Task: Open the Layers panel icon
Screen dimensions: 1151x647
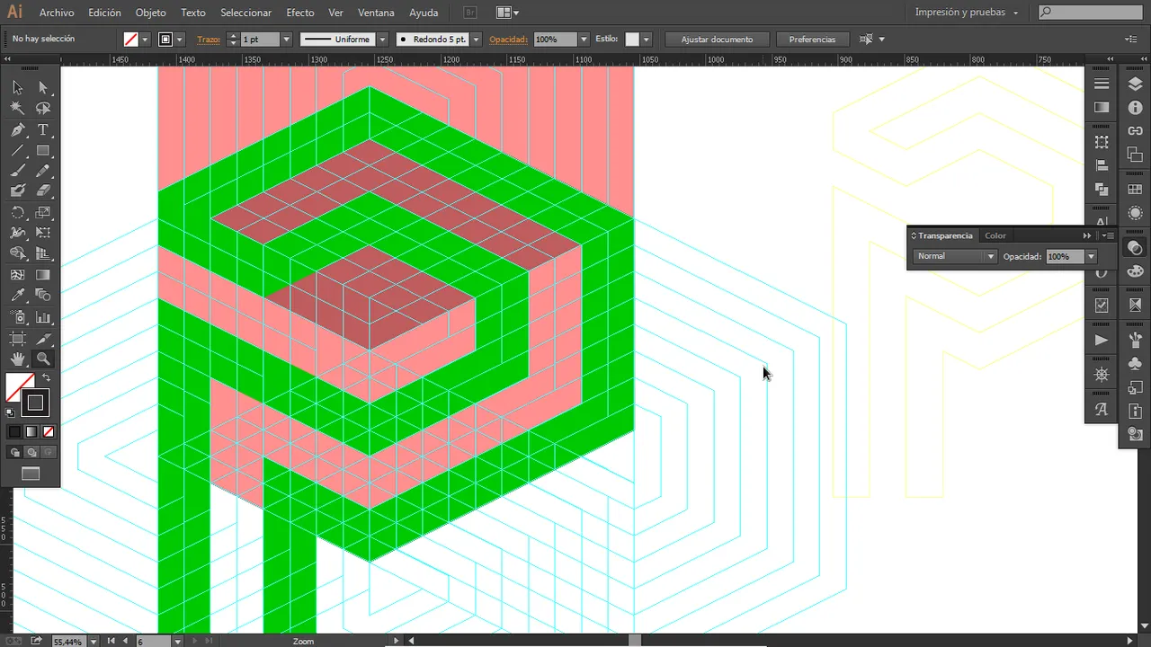Action: [1136, 84]
